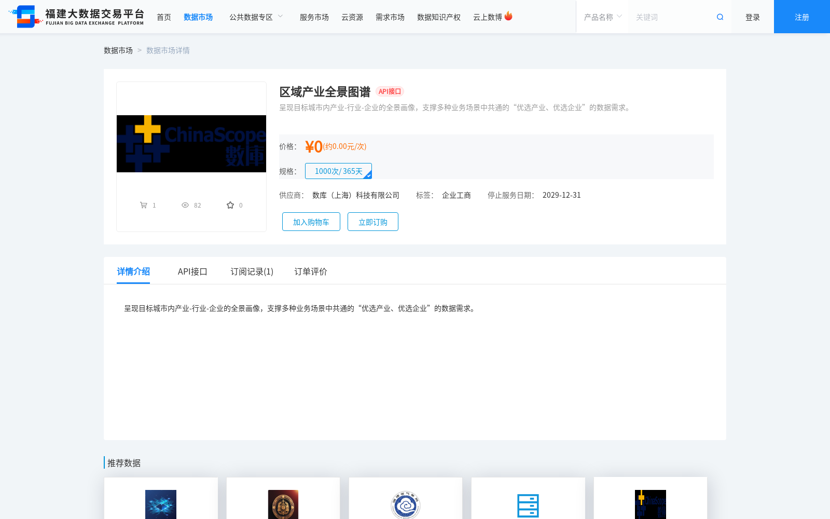
Task: Click the eye views icon showing 82
Action: coord(185,205)
